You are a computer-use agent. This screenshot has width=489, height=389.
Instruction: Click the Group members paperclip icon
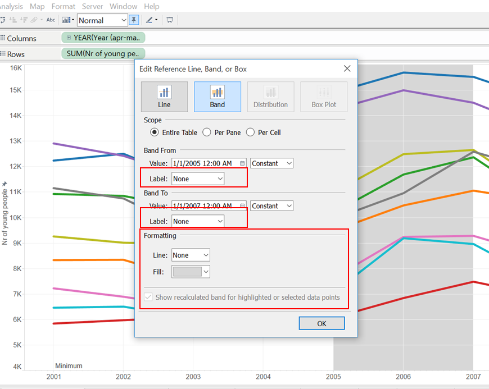[x=34, y=20]
